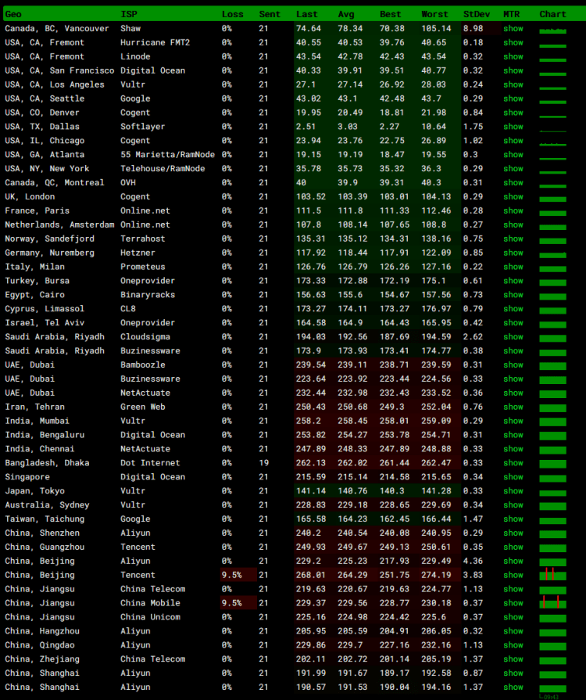Click the Best column header
The image size is (586, 700).
click(390, 14)
